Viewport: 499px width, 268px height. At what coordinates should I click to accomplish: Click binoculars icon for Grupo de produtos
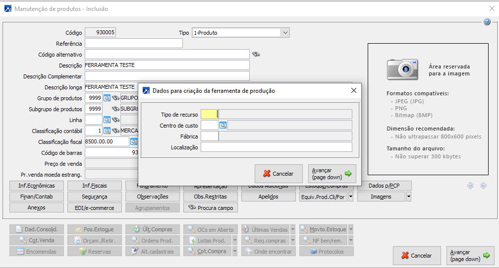pyautogui.click(x=115, y=98)
